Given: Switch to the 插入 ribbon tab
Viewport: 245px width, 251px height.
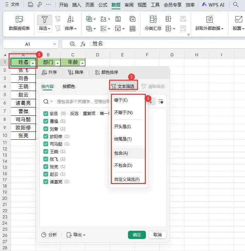Looking at the screenshot, I should (x=76, y=5).
